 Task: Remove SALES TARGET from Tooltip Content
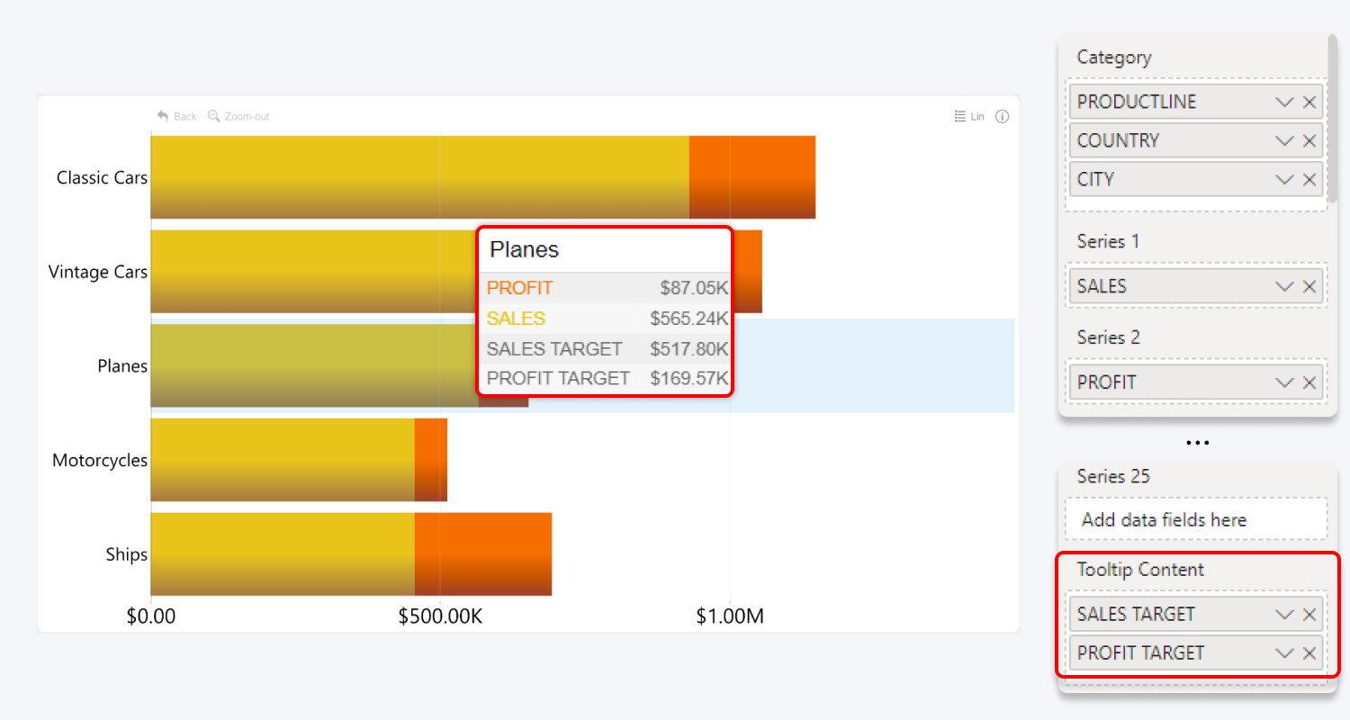[x=1309, y=615]
